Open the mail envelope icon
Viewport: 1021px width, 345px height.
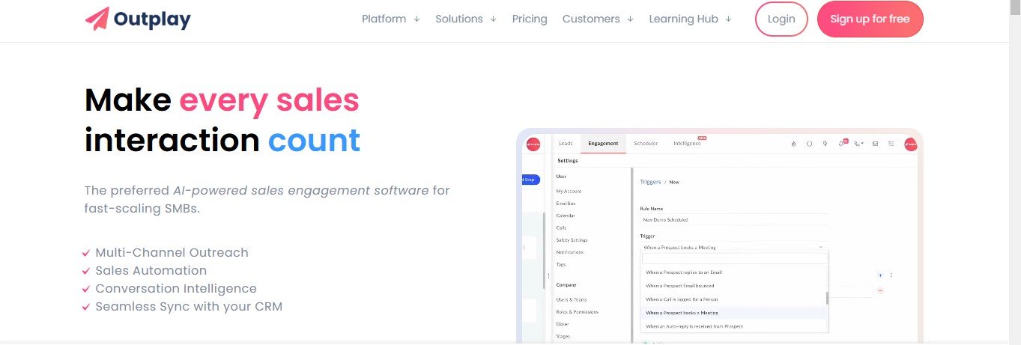(x=875, y=144)
